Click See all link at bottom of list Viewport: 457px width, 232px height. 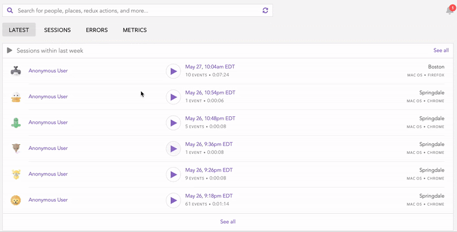(227, 222)
